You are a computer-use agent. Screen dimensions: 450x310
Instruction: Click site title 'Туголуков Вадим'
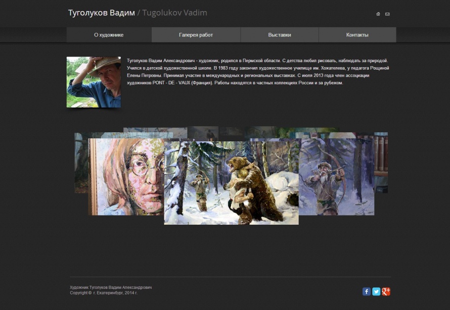101,13
